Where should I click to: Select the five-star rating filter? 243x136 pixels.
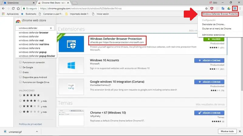tap(20, 95)
